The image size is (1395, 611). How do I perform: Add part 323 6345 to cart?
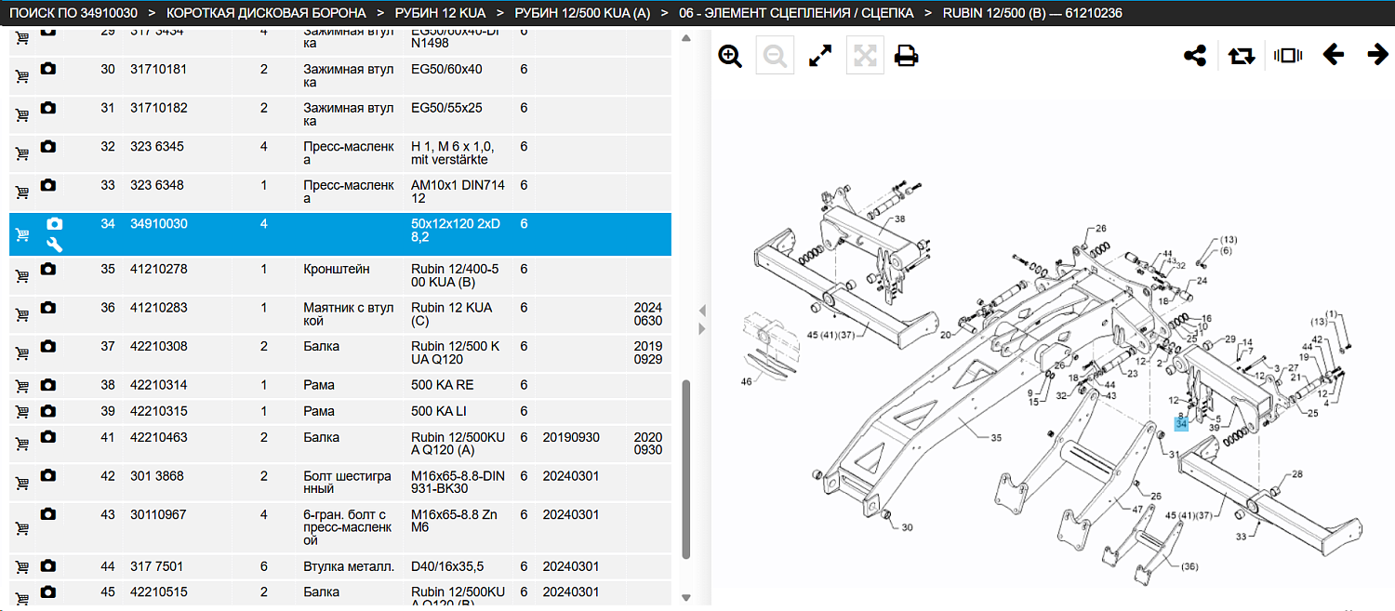click(22, 153)
